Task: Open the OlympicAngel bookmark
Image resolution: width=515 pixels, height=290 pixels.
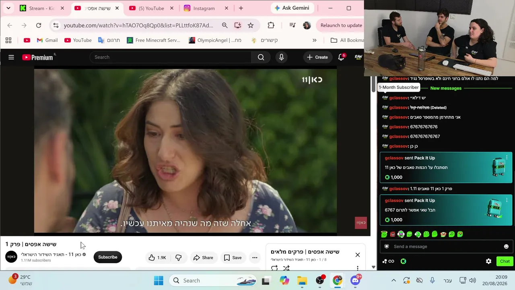Action: click(x=215, y=40)
